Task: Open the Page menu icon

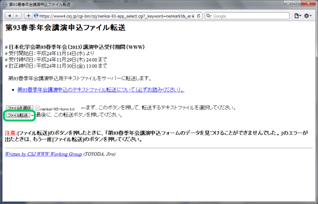Action: coord(297,16)
